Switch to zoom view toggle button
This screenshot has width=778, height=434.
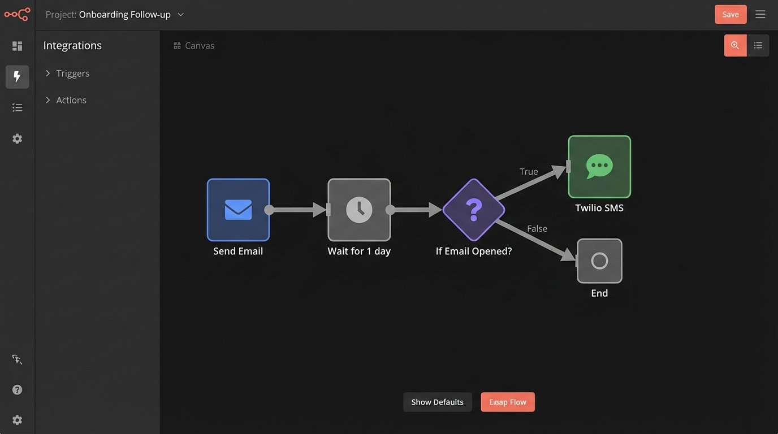735,46
